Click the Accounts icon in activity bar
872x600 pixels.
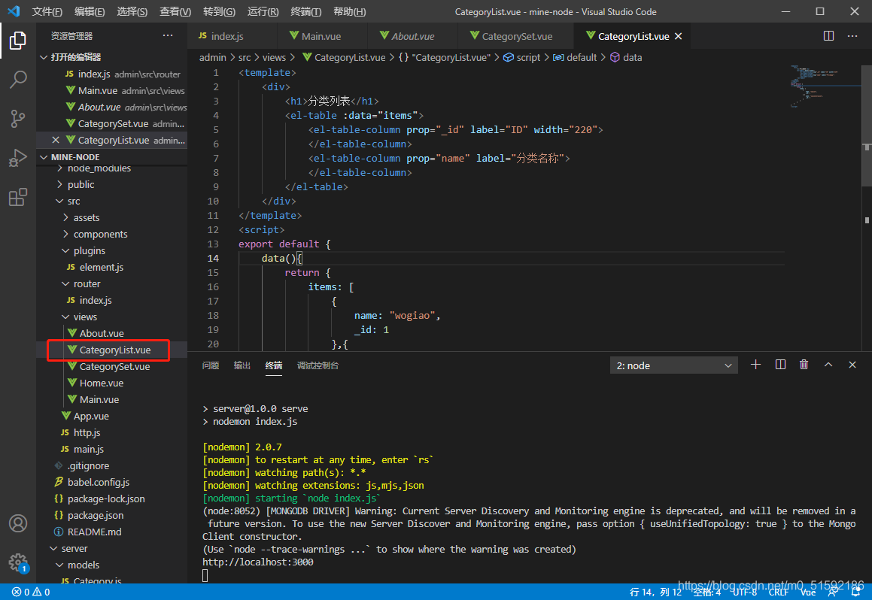tap(18, 523)
